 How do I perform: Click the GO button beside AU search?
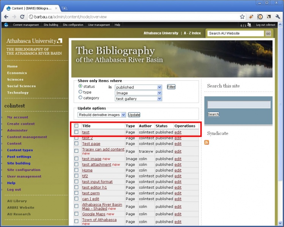(268, 33)
